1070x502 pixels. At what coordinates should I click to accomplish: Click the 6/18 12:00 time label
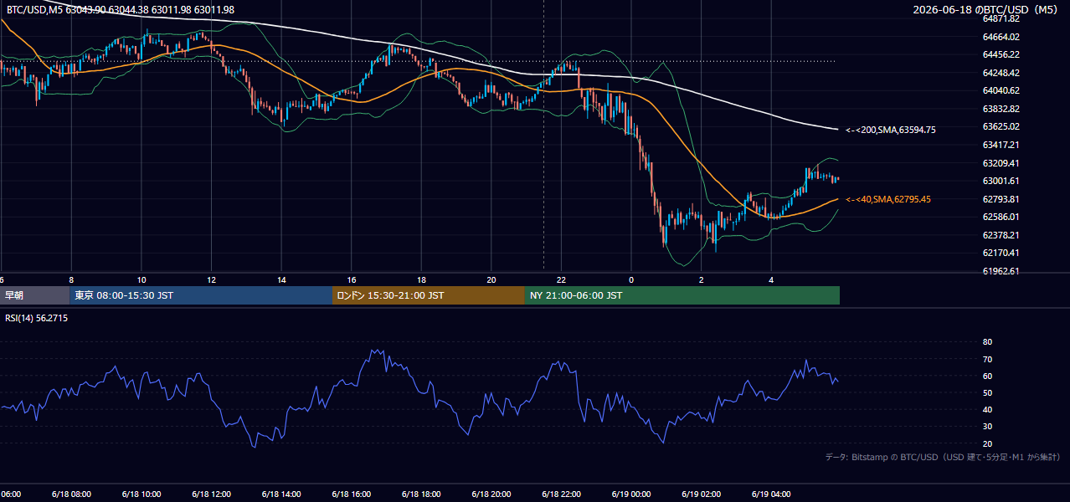pyautogui.click(x=211, y=494)
